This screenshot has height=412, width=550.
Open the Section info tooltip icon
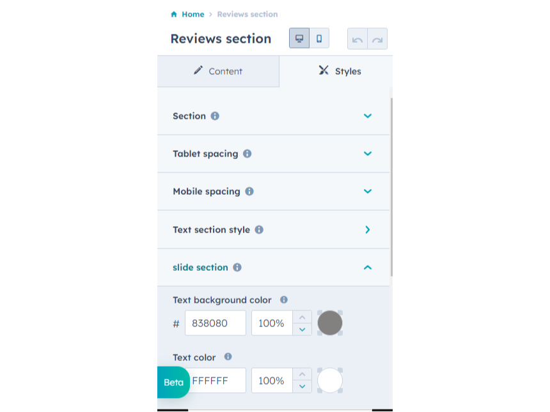pos(215,116)
